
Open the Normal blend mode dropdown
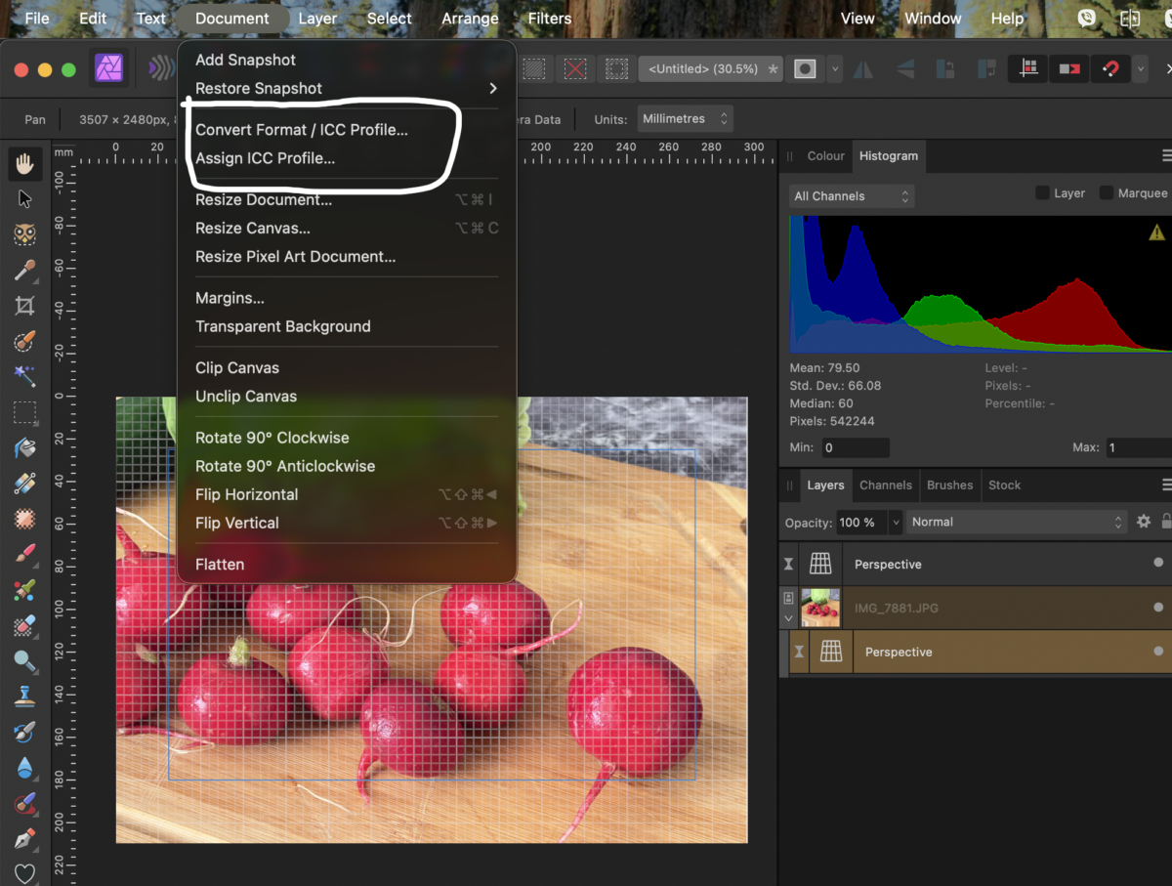pos(1017,522)
